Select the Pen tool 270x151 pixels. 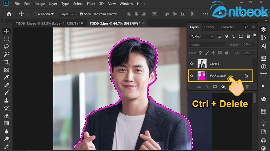[x=6, y=147]
